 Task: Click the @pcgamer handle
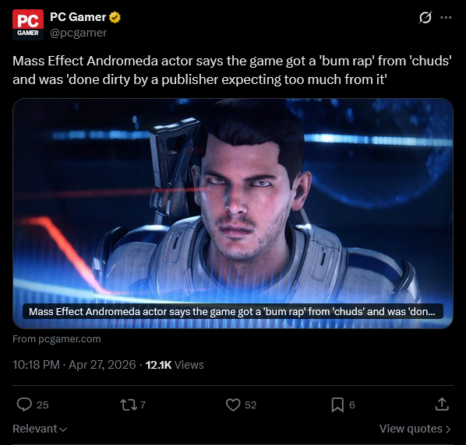click(78, 33)
